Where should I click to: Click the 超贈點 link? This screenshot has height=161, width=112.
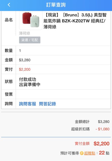[x=90, y=153]
